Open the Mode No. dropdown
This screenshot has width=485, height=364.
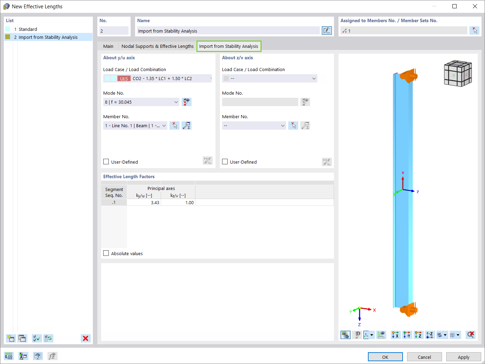click(x=176, y=102)
